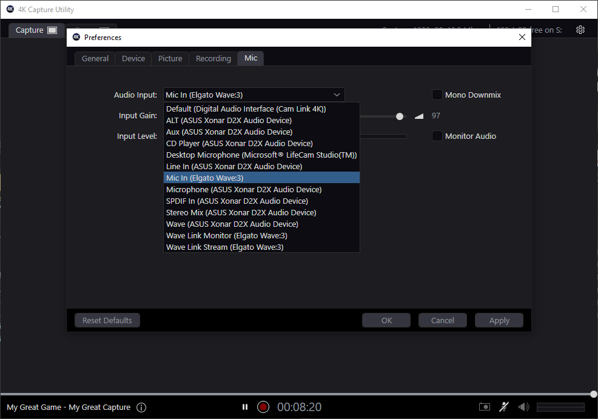
Task: Click the Input Gain slider handle
Action: click(x=399, y=116)
